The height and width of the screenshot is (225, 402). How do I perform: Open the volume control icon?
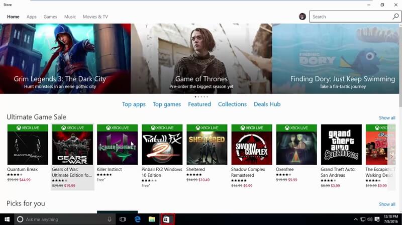coord(370,219)
